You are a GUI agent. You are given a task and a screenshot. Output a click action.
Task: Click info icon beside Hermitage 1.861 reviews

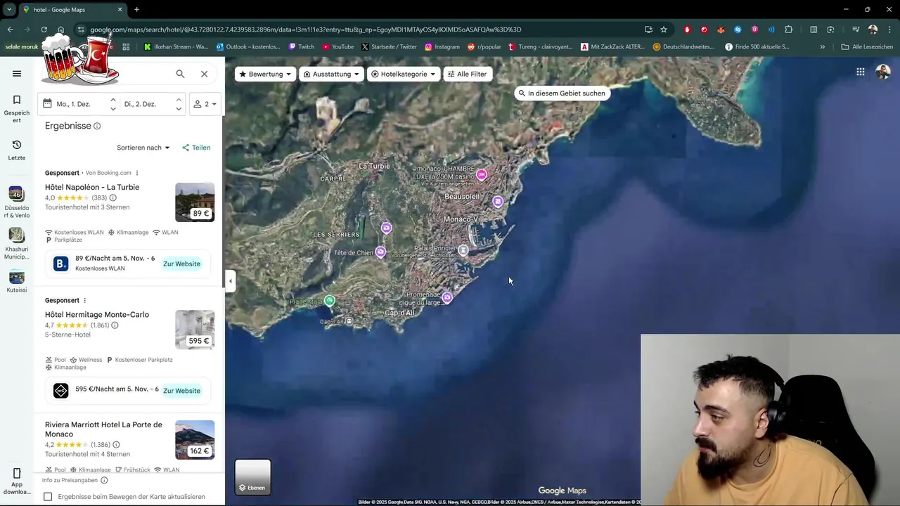[x=115, y=325]
